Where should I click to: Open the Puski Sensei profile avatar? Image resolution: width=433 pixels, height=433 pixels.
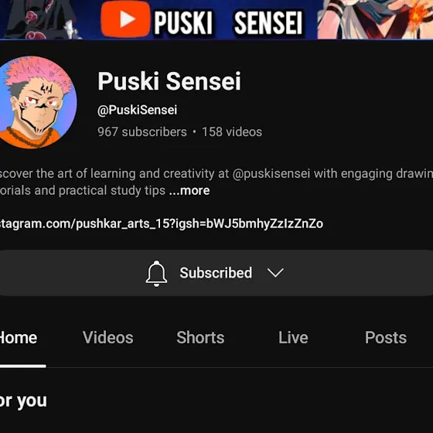pyautogui.click(x=38, y=102)
